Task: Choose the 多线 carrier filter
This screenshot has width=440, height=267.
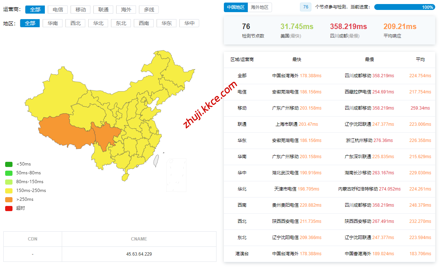Action: click(149, 10)
